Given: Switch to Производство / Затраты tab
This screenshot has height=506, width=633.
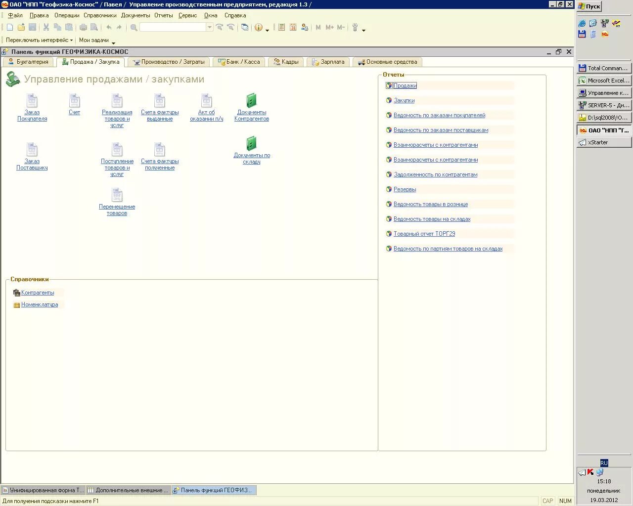Looking at the screenshot, I should pos(169,62).
